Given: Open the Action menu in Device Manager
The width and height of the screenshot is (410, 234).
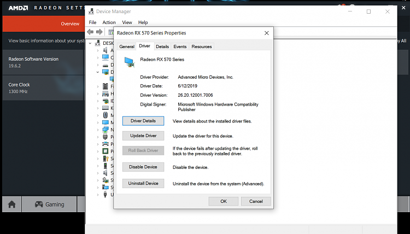Looking at the screenshot, I should tap(109, 22).
